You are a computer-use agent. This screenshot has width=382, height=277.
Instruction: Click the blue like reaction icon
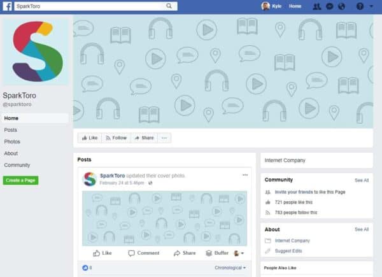[85, 267]
